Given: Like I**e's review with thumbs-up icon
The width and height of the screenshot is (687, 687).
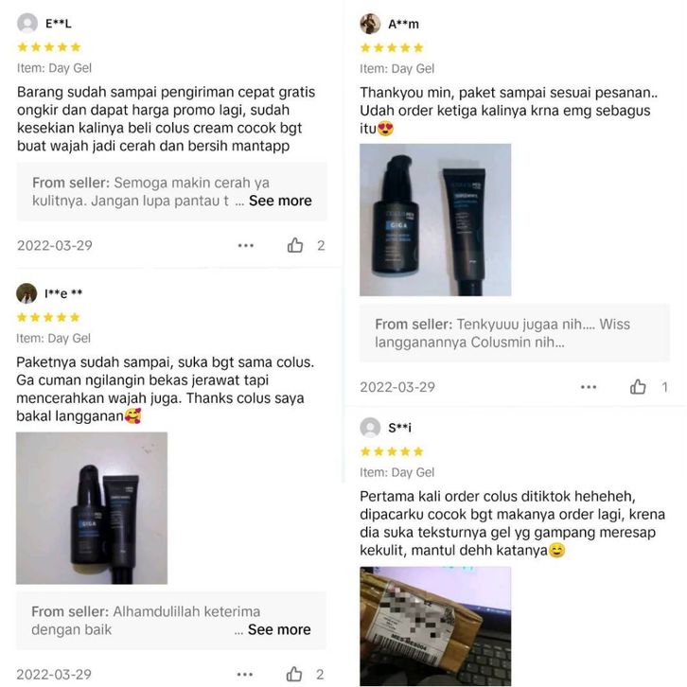Looking at the screenshot, I should 294,674.
